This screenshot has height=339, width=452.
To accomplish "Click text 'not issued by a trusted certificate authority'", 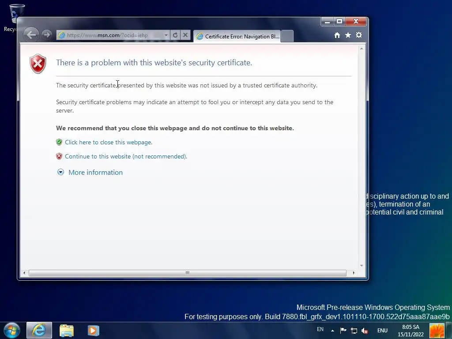I will coord(257,85).
